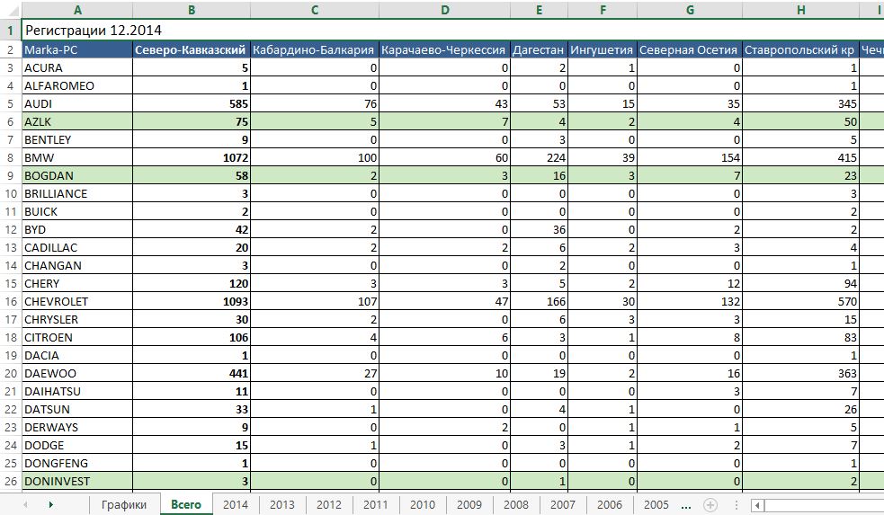Click the 'Карачаево-Черкессия' header cell
The image size is (884, 515).
pyautogui.click(x=445, y=49)
